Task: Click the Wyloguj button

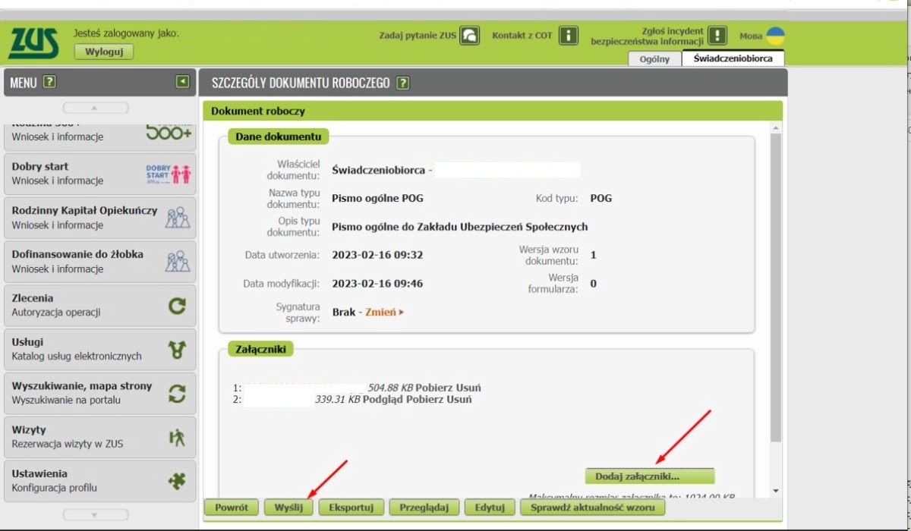Action: 104,52
